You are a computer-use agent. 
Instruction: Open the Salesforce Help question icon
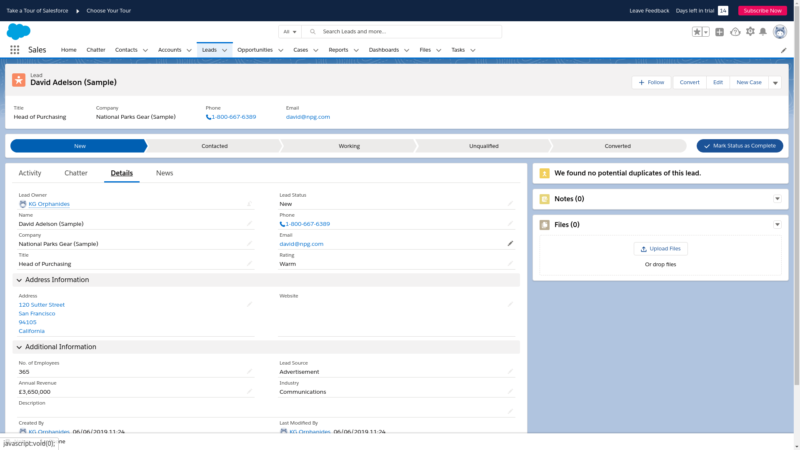pyautogui.click(x=735, y=32)
